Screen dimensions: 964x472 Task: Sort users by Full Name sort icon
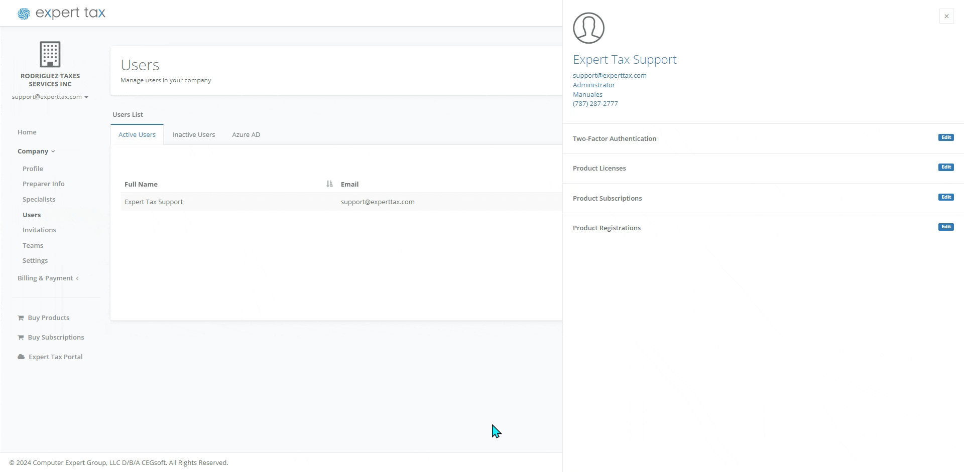point(329,184)
